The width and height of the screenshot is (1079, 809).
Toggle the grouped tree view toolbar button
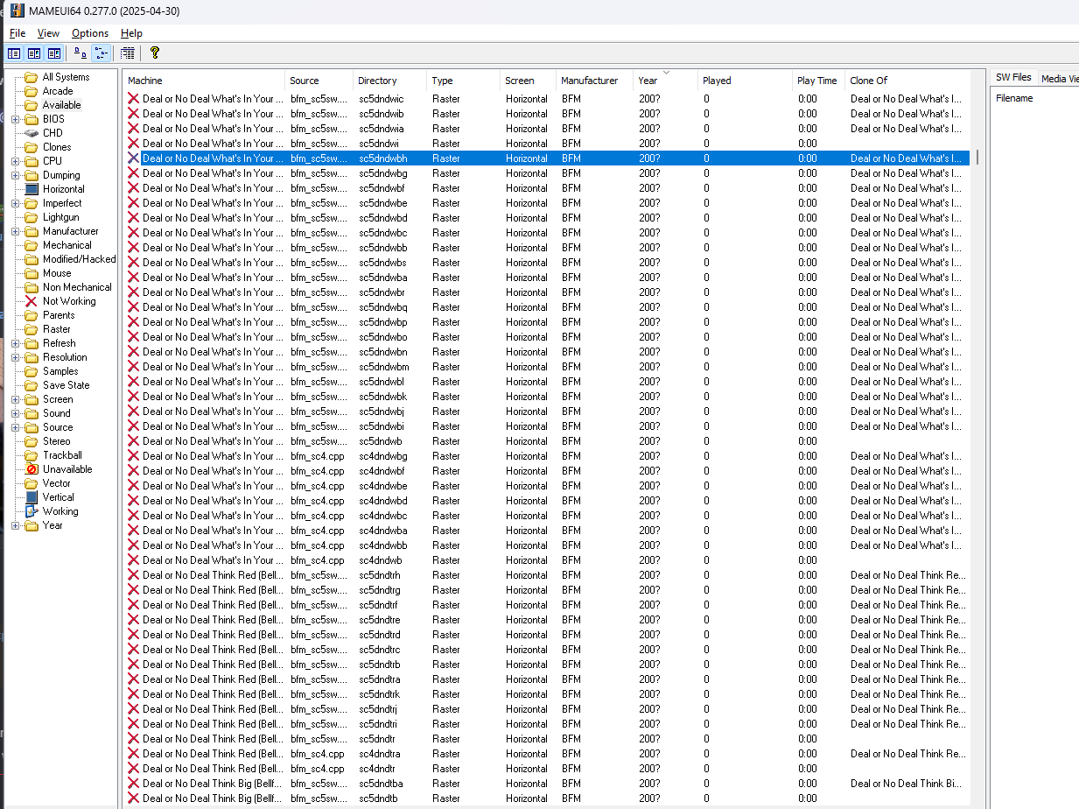click(101, 53)
